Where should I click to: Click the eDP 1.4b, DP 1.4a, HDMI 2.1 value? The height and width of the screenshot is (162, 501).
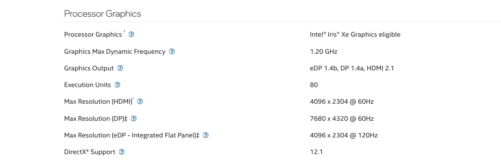coord(352,68)
